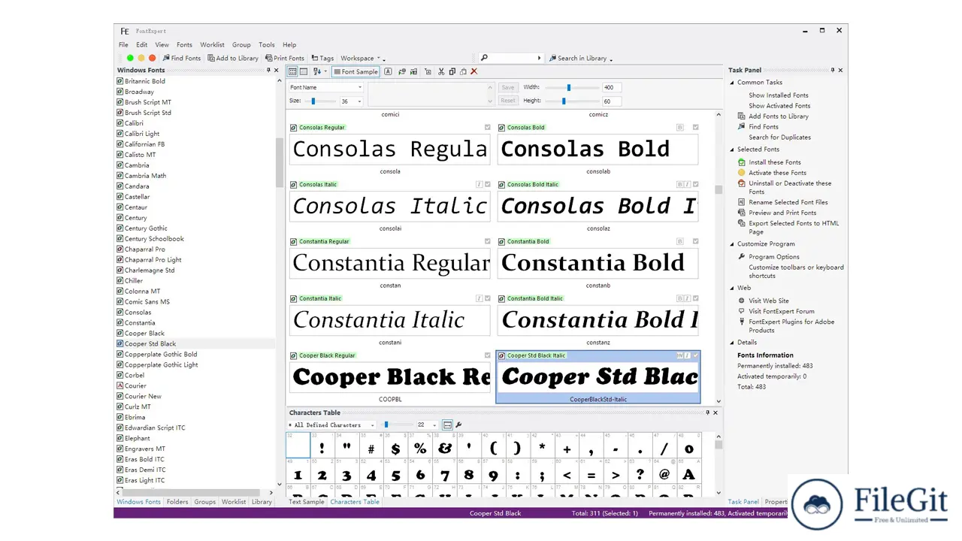This screenshot has height=541, width=962.
Task: Click the Italic badge on Consolas Italic
Action: (x=479, y=184)
